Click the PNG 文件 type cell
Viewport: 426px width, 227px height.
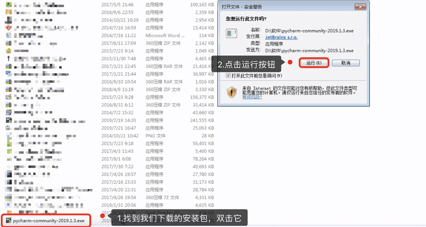[155, 136]
